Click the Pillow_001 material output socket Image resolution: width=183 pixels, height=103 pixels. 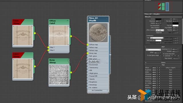[x=110, y=54]
